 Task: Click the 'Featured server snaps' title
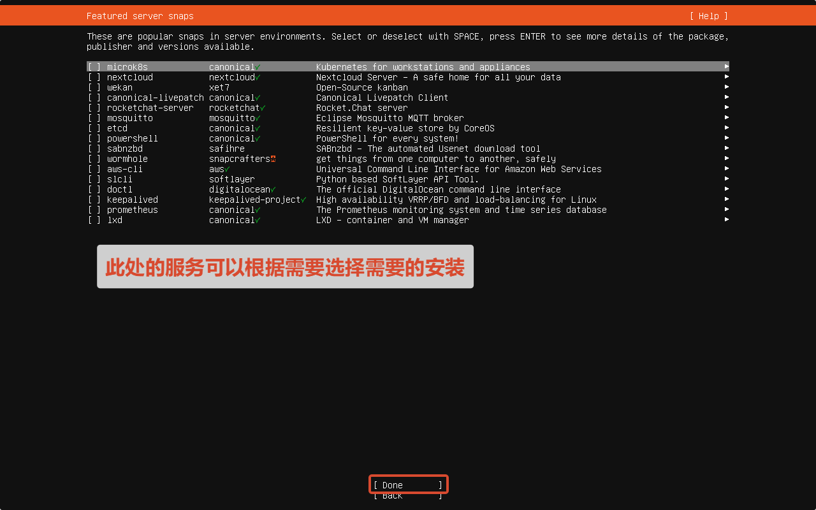pos(140,16)
